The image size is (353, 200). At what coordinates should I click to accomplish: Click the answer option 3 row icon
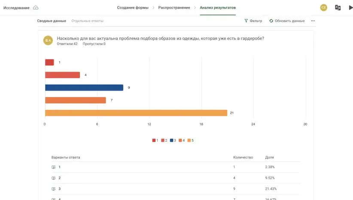click(53, 189)
